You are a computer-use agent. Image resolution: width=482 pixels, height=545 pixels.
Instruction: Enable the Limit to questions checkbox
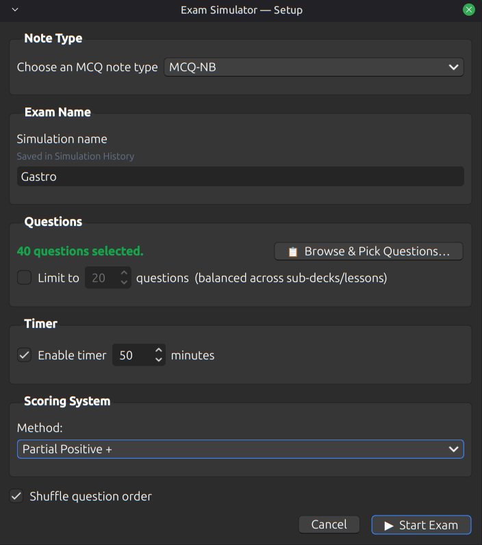[x=25, y=278]
